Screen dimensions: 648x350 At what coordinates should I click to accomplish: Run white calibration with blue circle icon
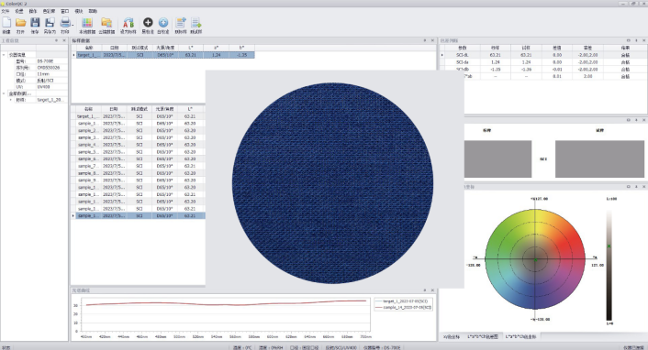pyautogui.click(x=163, y=22)
